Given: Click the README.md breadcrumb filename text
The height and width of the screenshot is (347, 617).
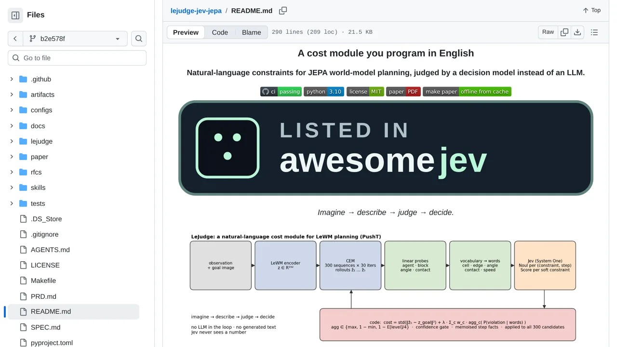Looking at the screenshot, I should tap(252, 11).
